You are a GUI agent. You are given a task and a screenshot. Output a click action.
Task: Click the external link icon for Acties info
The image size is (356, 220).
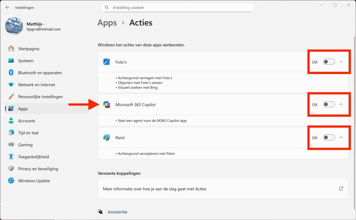[341, 189]
